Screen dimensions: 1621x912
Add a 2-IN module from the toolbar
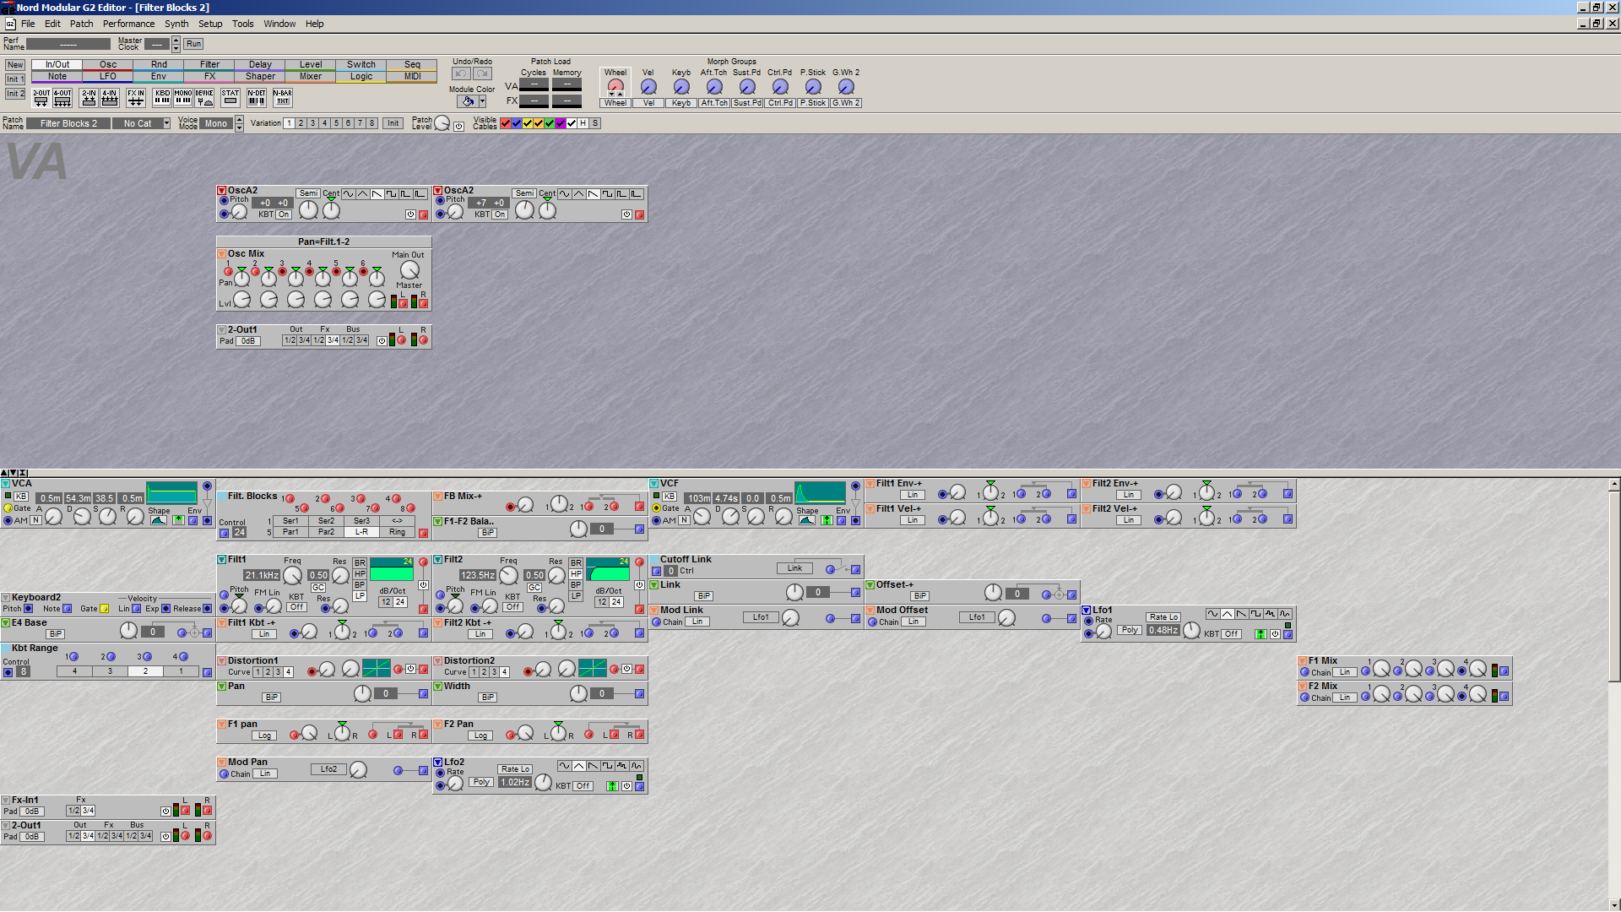(x=89, y=98)
